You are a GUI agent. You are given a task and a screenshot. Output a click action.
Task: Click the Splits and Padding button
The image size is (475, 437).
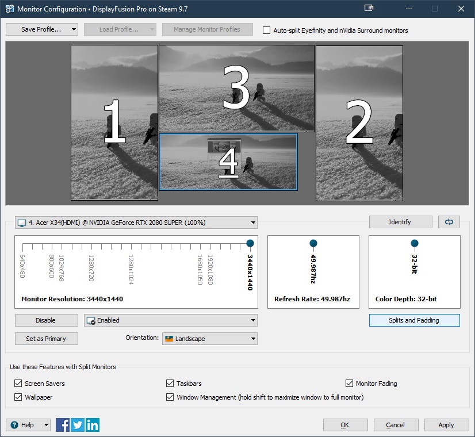(414, 320)
